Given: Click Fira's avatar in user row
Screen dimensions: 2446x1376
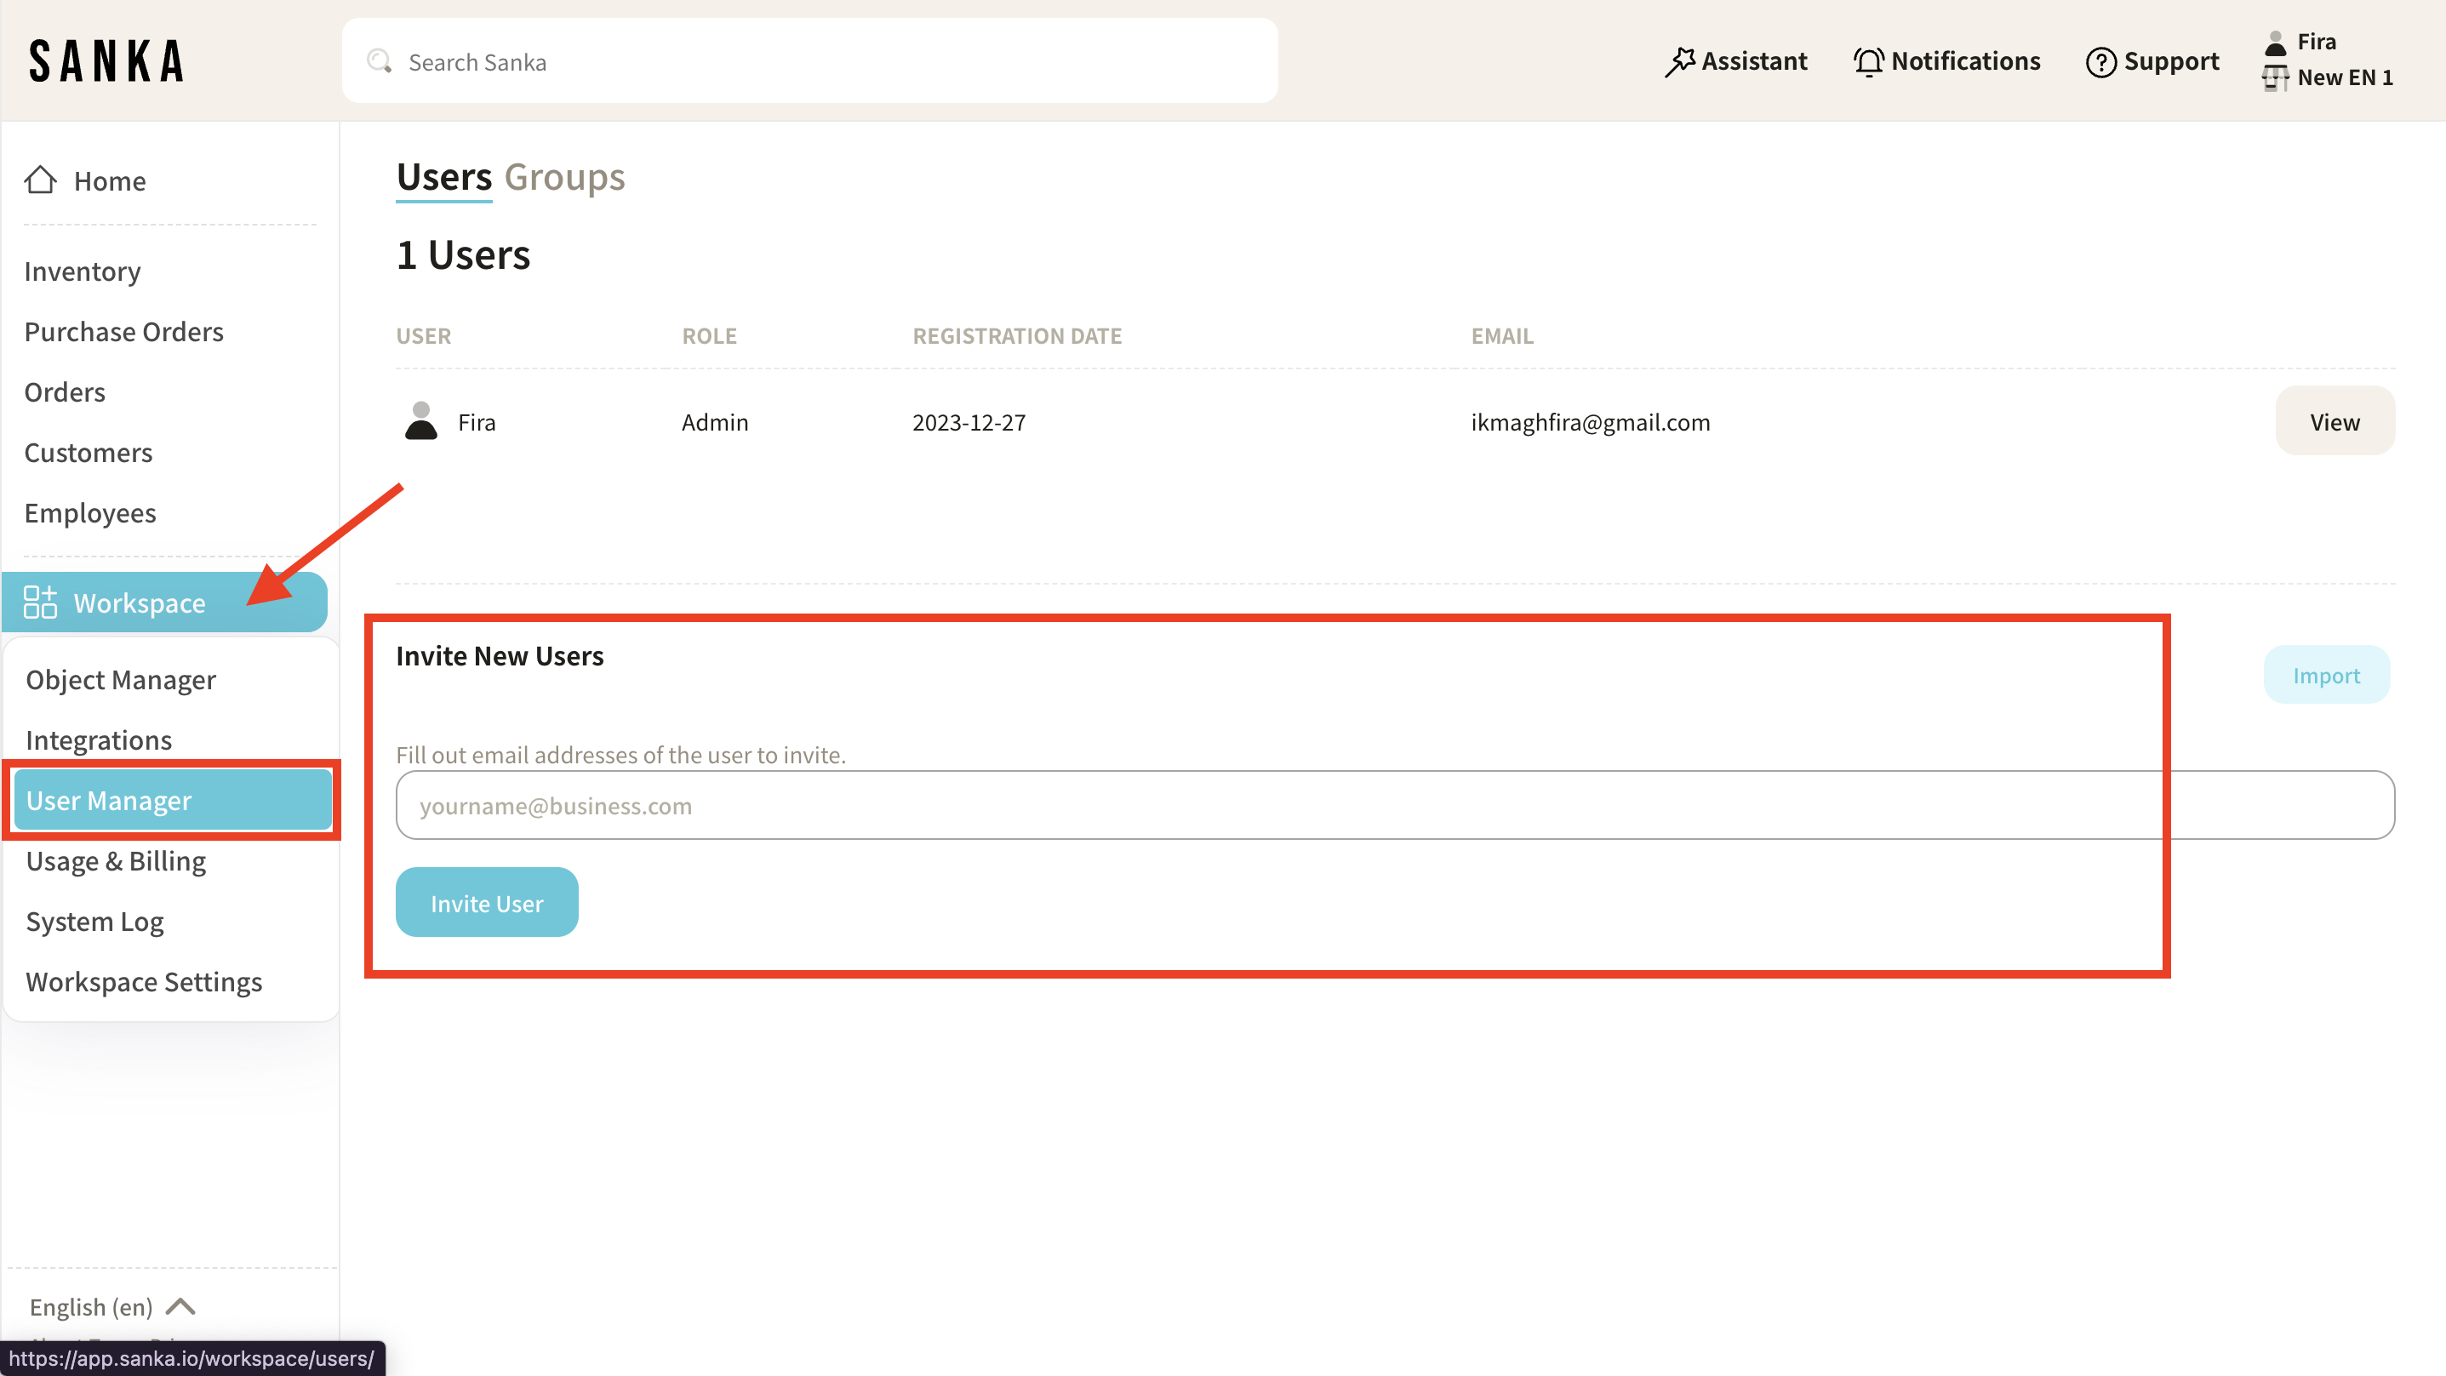Looking at the screenshot, I should click(x=420, y=420).
